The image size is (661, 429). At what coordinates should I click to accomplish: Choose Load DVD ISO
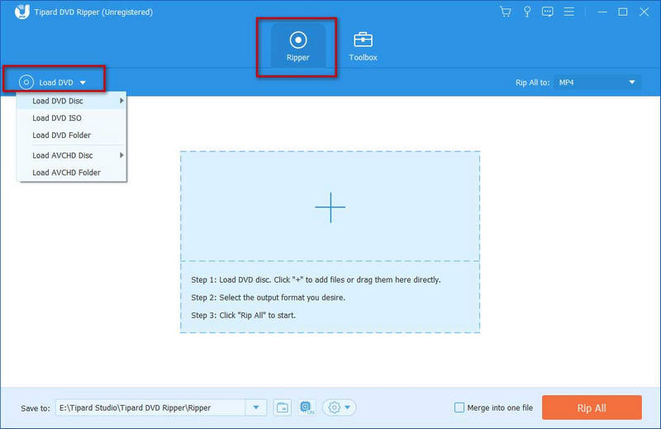[71, 118]
